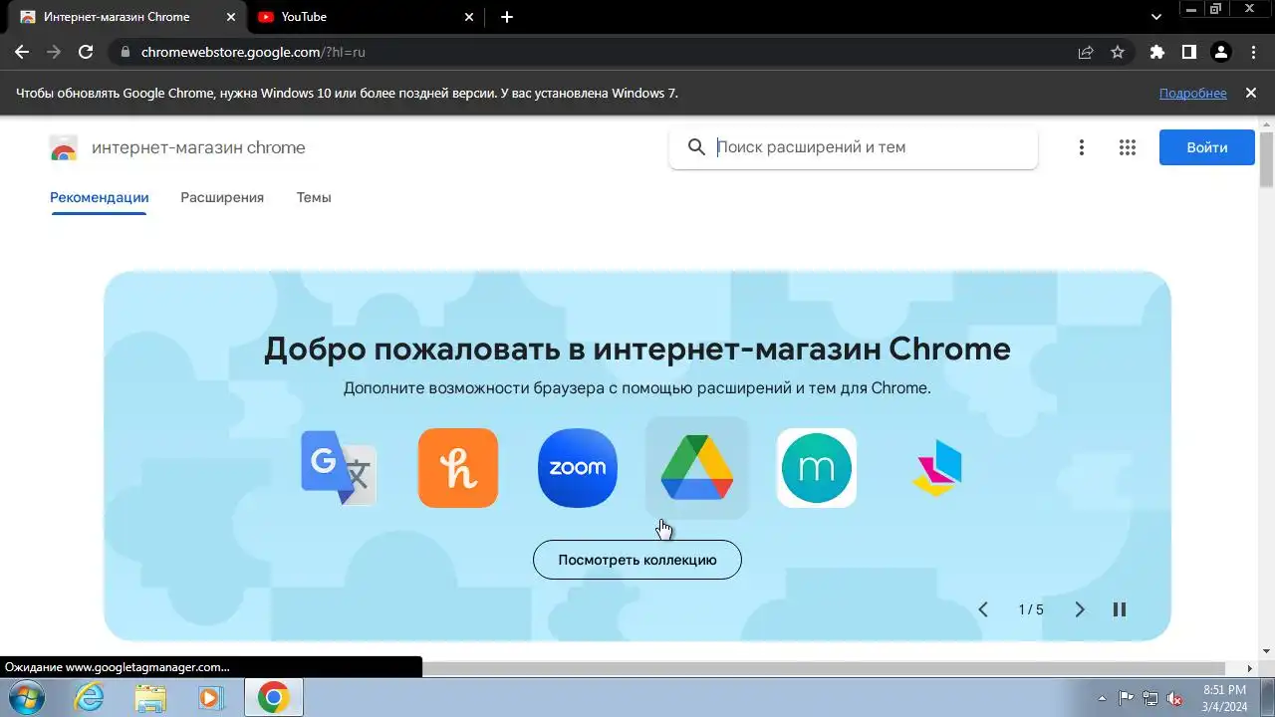Open the teal 'm' extension icon
Screen dimensions: 1275x717
click(817, 468)
